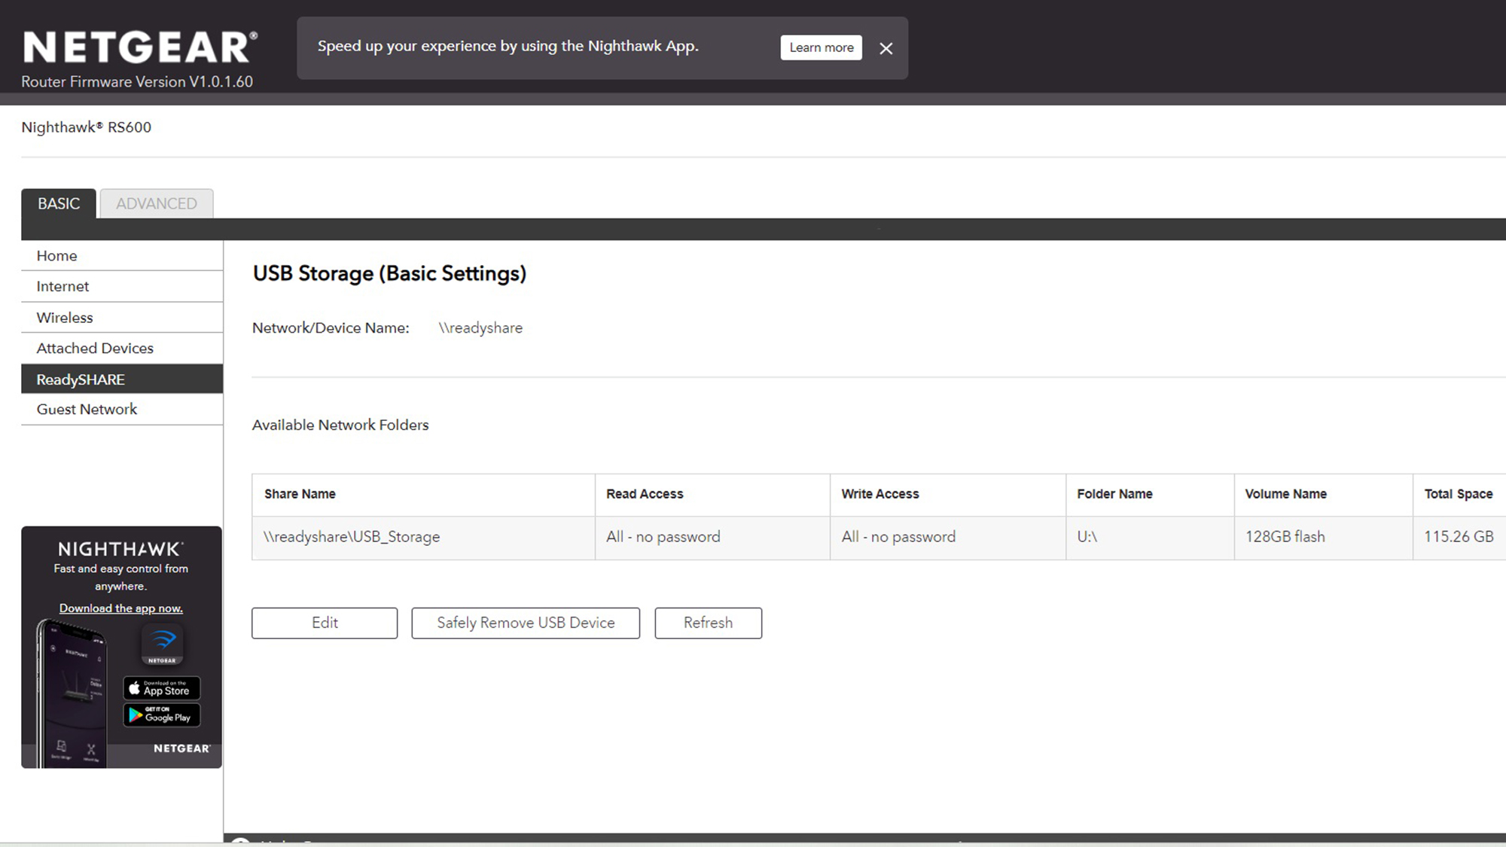Open Guest Network settings
The height and width of the screenshot is (847, 1506).
[x=87, y=410]
